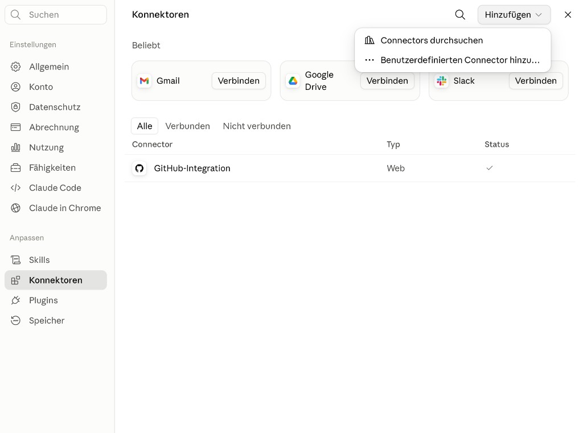Choose Connectors durchsuchen from the menu
The image size is (583, 433).
click(453, 40)
